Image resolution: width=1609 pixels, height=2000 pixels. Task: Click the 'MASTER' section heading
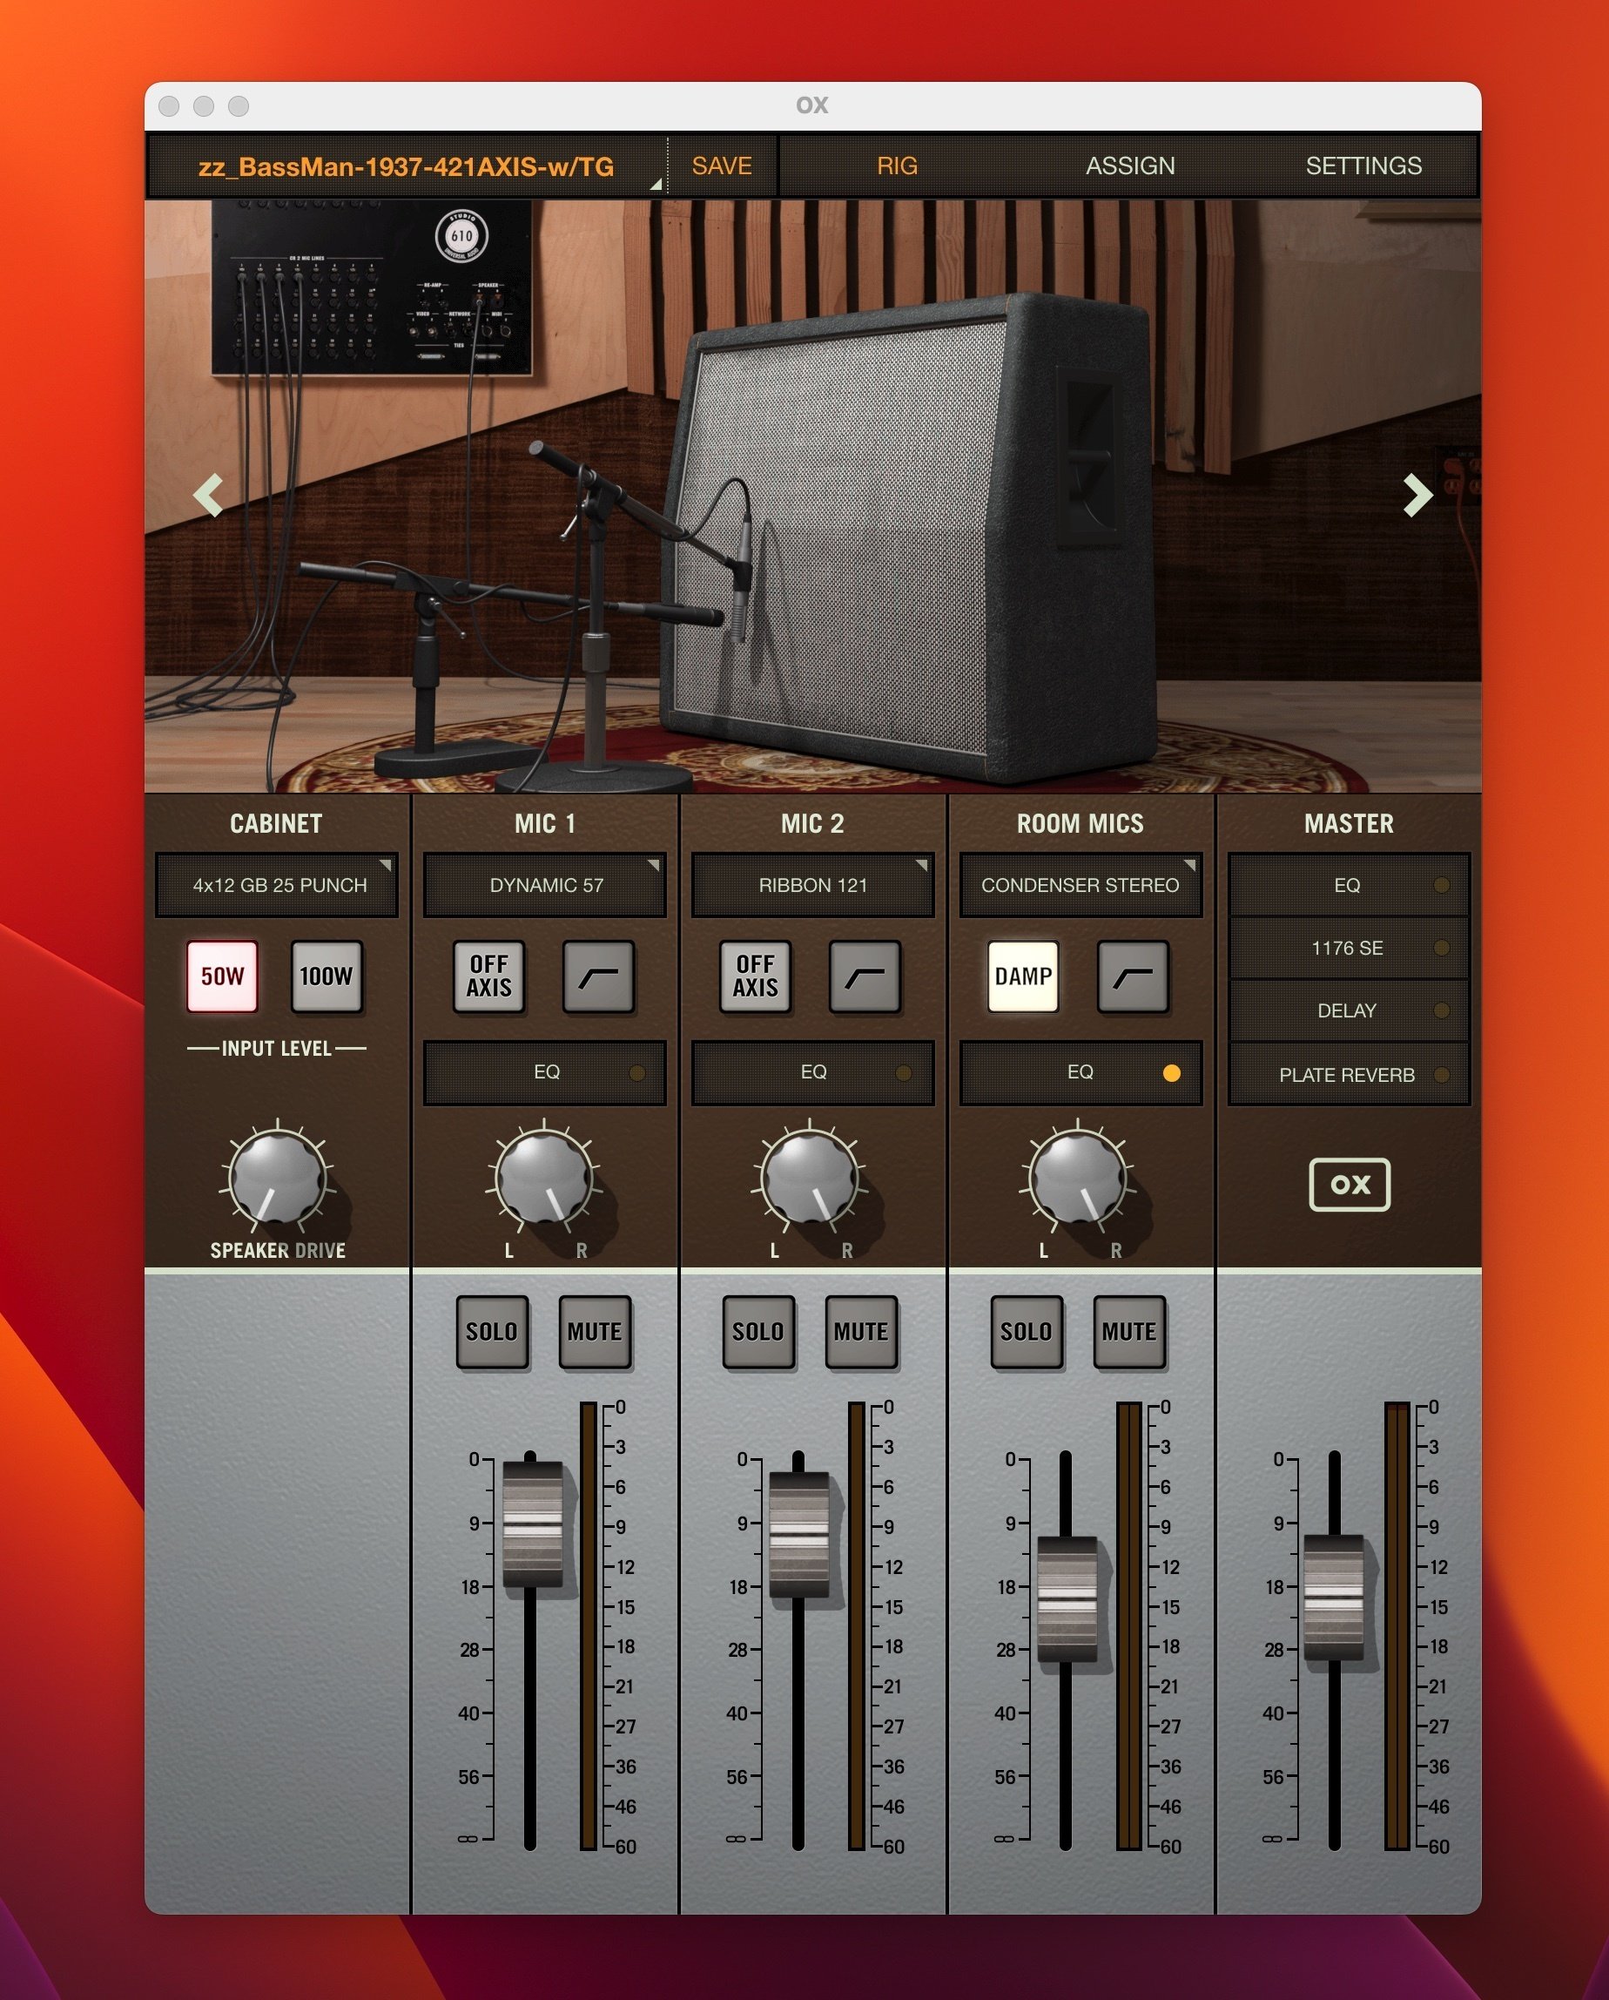(1349, 824)
